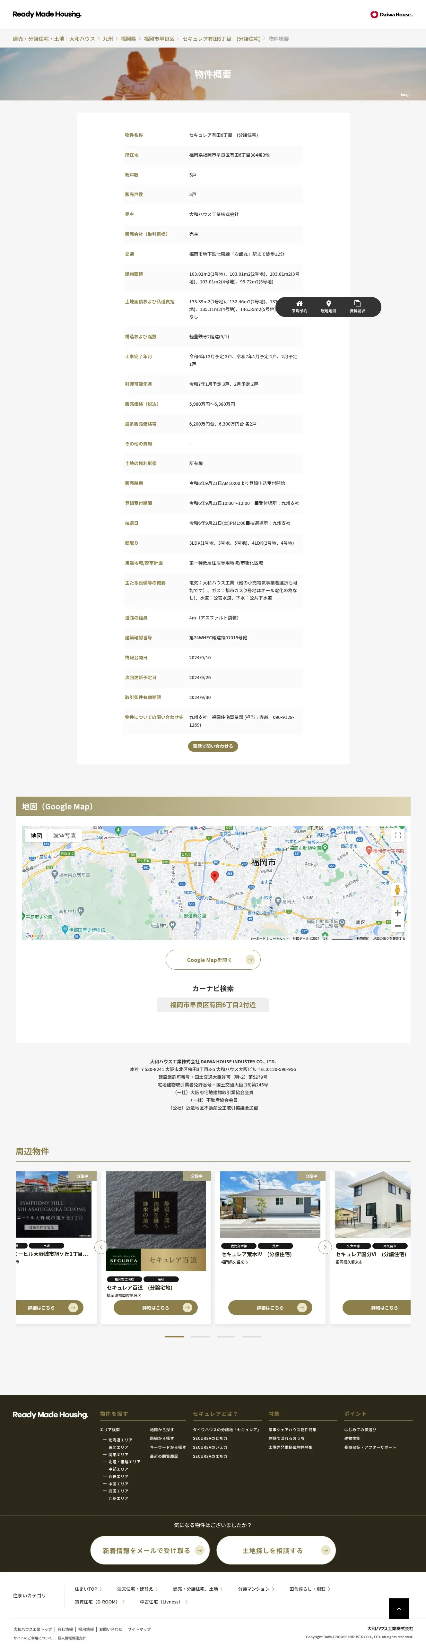Go to 九州 breadcrumb
The height and width of the screenshot is (1651, 426).
[108, 39]
